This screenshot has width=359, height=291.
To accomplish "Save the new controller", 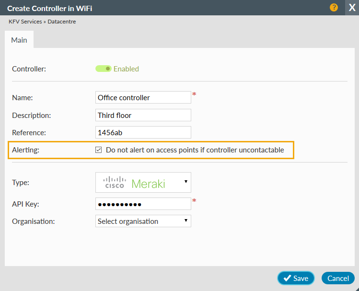I will pos(296,278).
